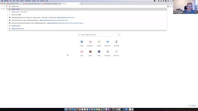
Task: Go back with the back arrow
Action: point(2,6)
